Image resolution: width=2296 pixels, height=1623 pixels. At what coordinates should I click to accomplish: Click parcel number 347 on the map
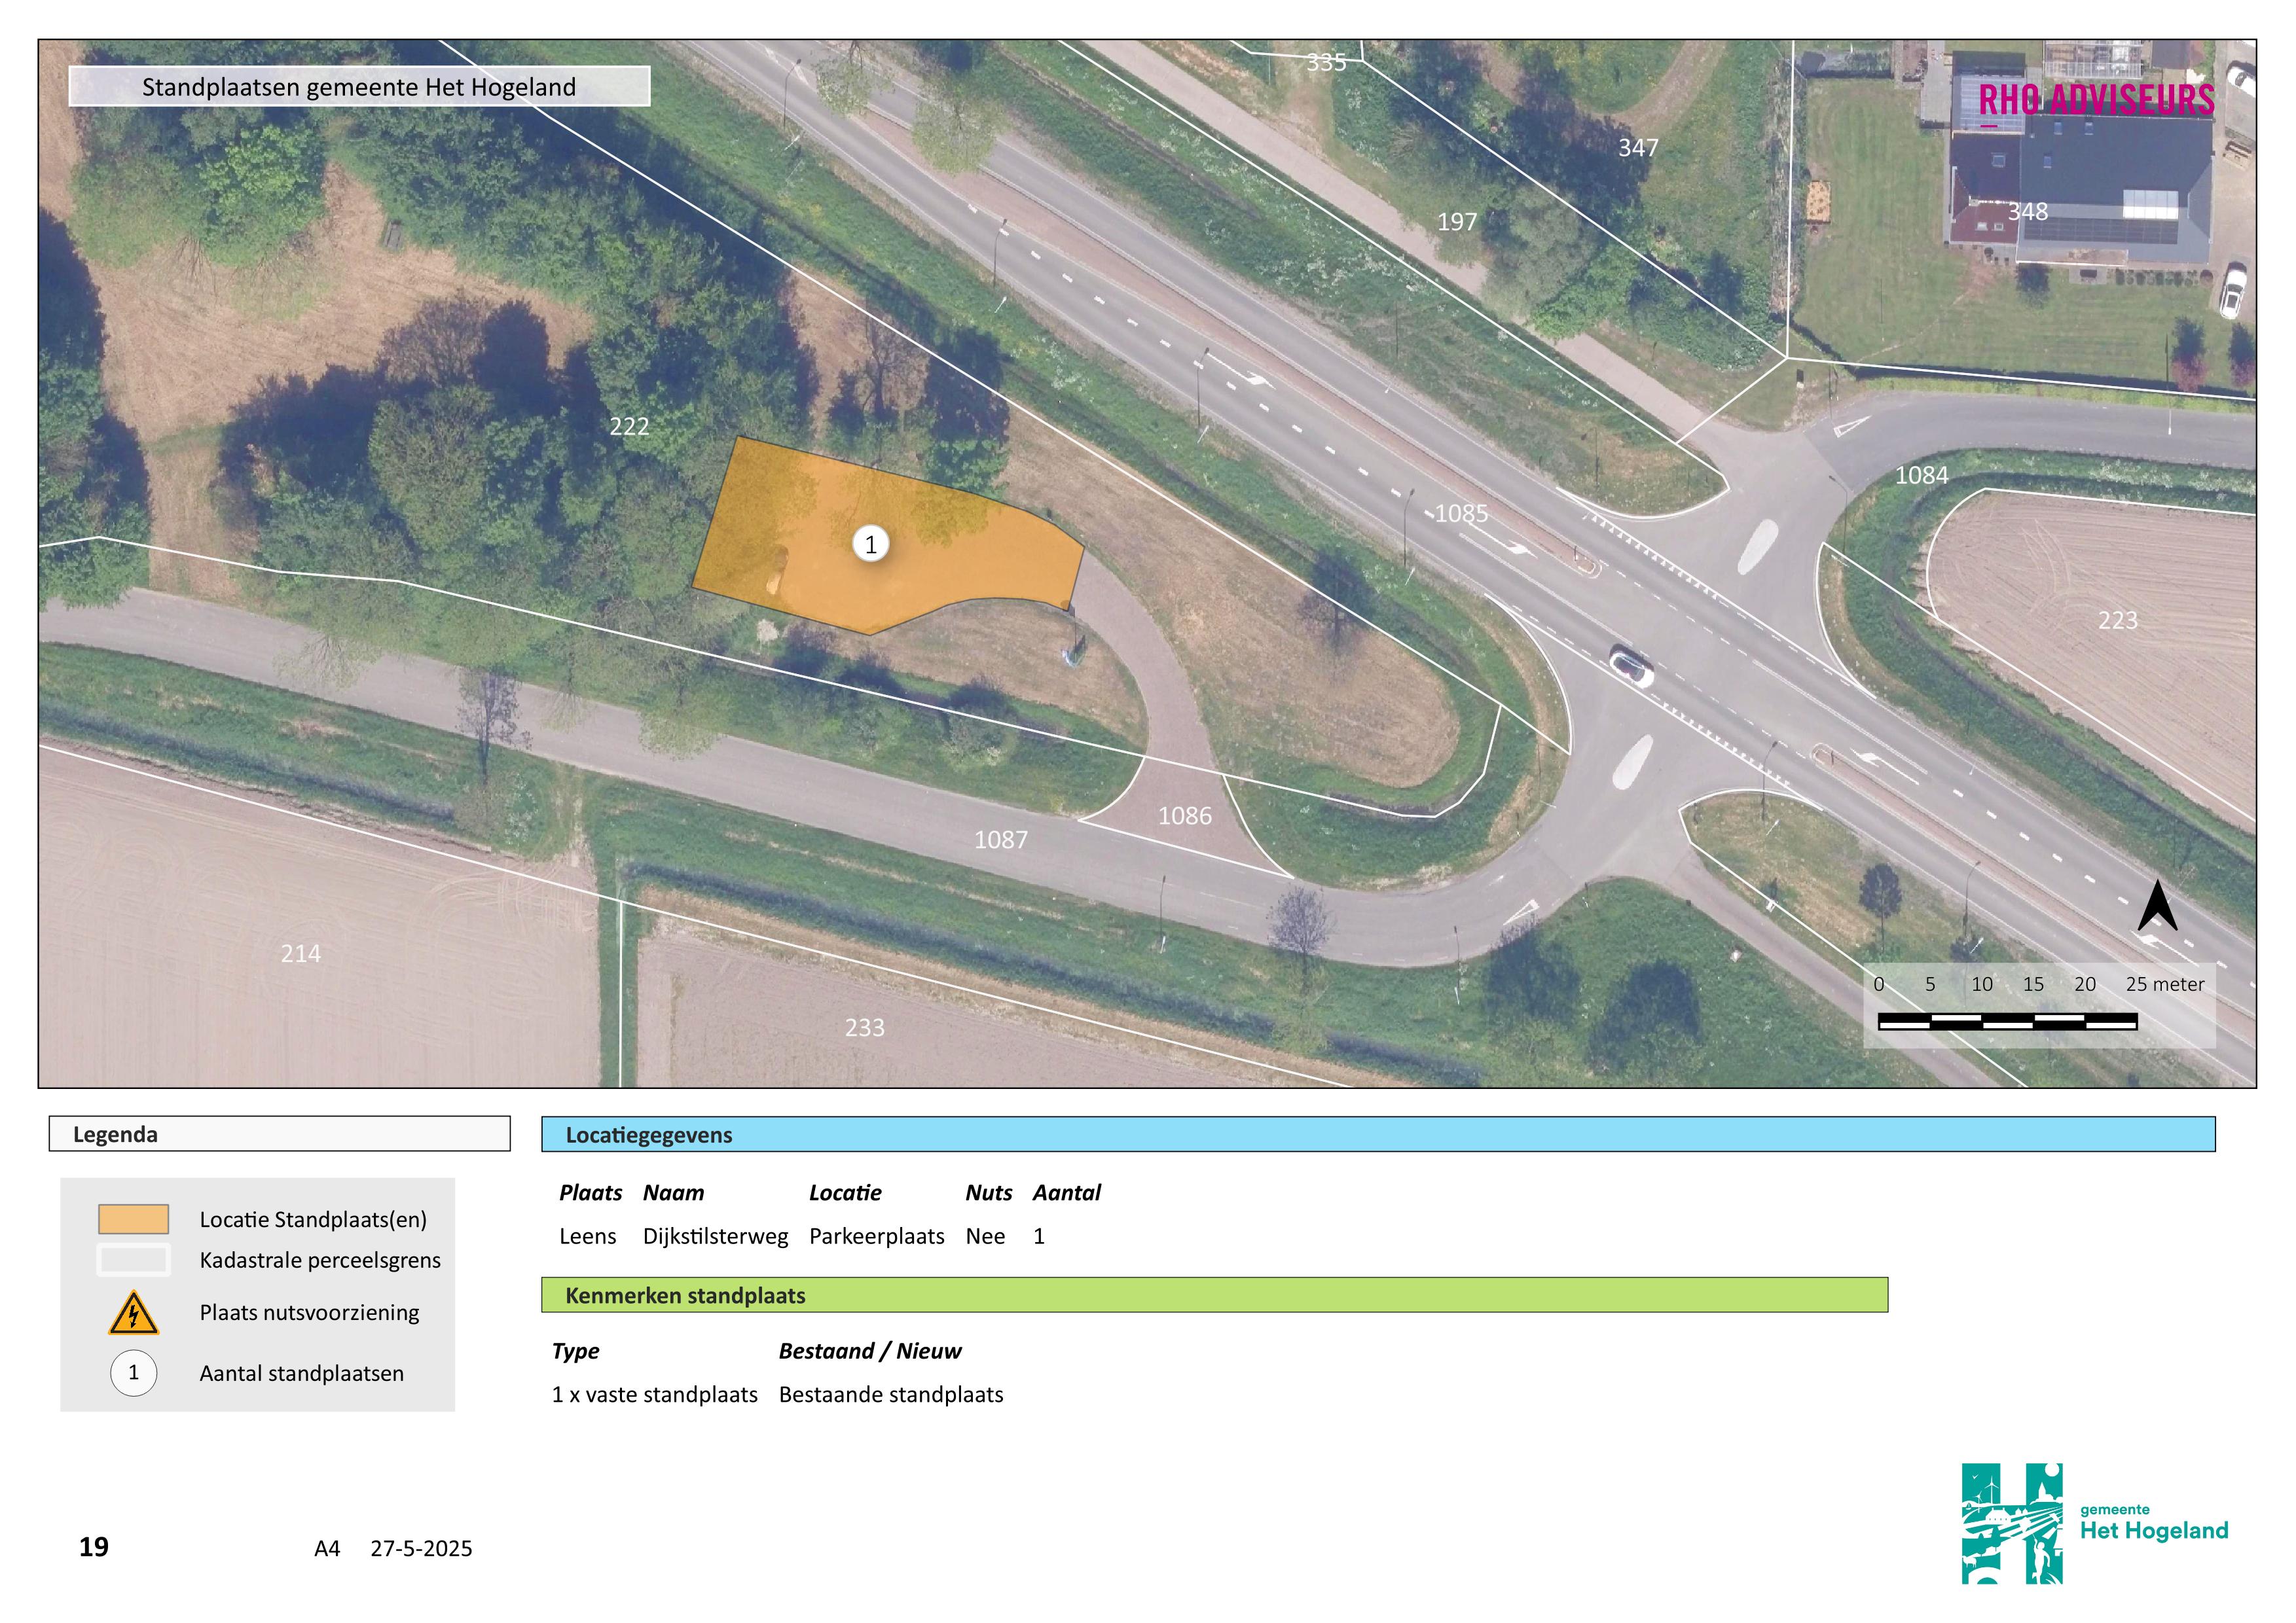pyautogui.click(x=1639, y=148)
